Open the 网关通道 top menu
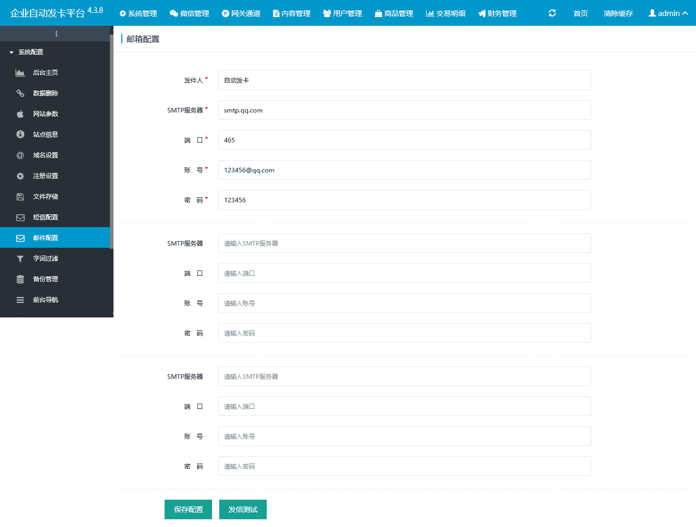 tap(241, 13)
